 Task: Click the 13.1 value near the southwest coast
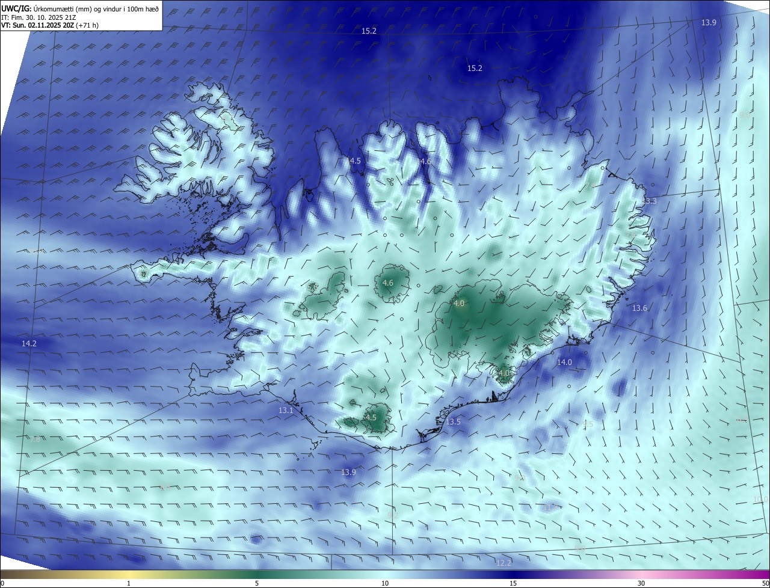(x=286, y=411)
